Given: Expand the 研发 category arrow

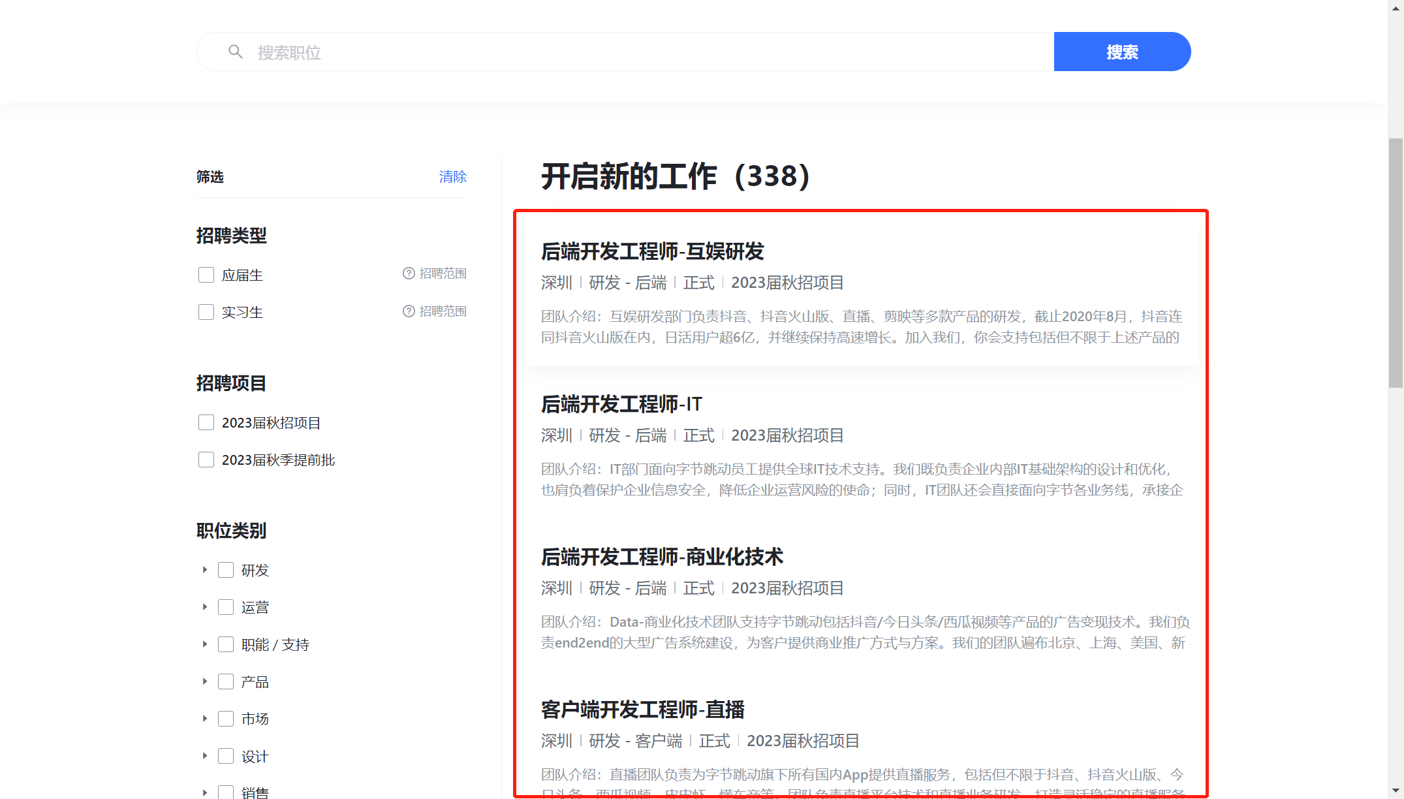Looking at the screenshot, I should click(x=204, y=570).
